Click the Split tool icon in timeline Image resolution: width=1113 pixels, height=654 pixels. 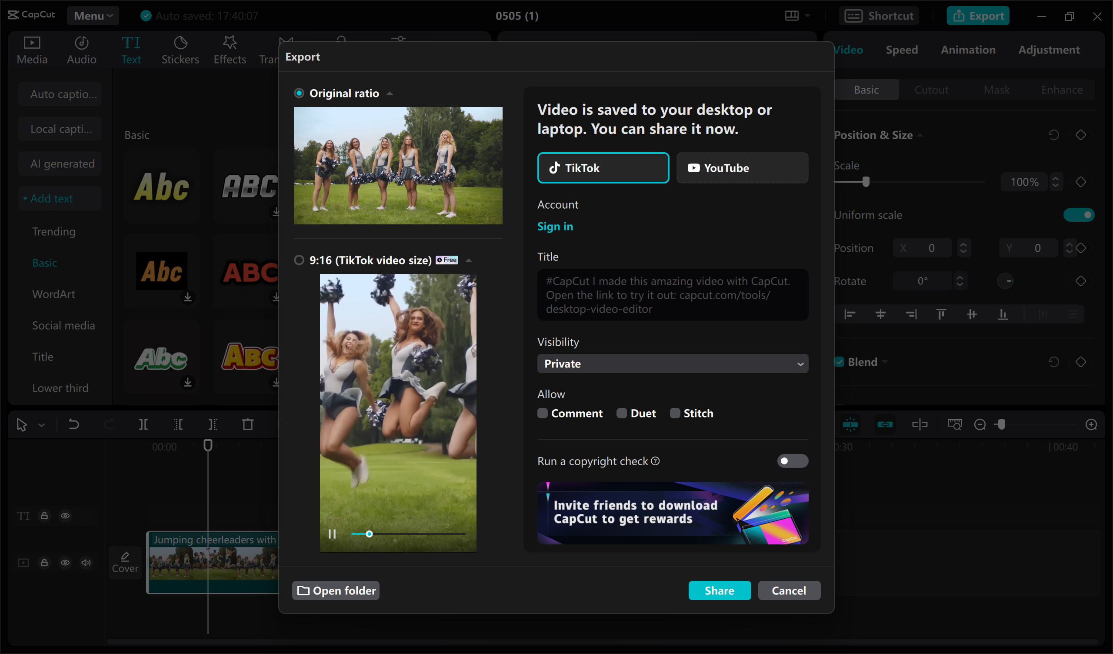click(x=143, y=425)
